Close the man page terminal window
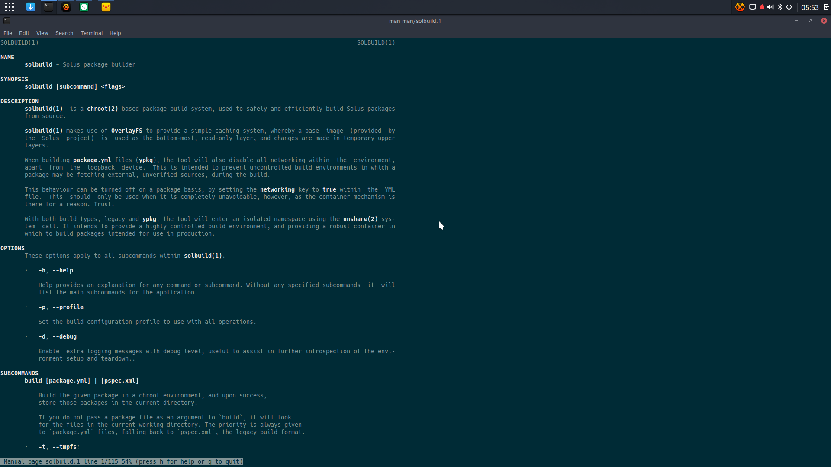 coord(824,21)
